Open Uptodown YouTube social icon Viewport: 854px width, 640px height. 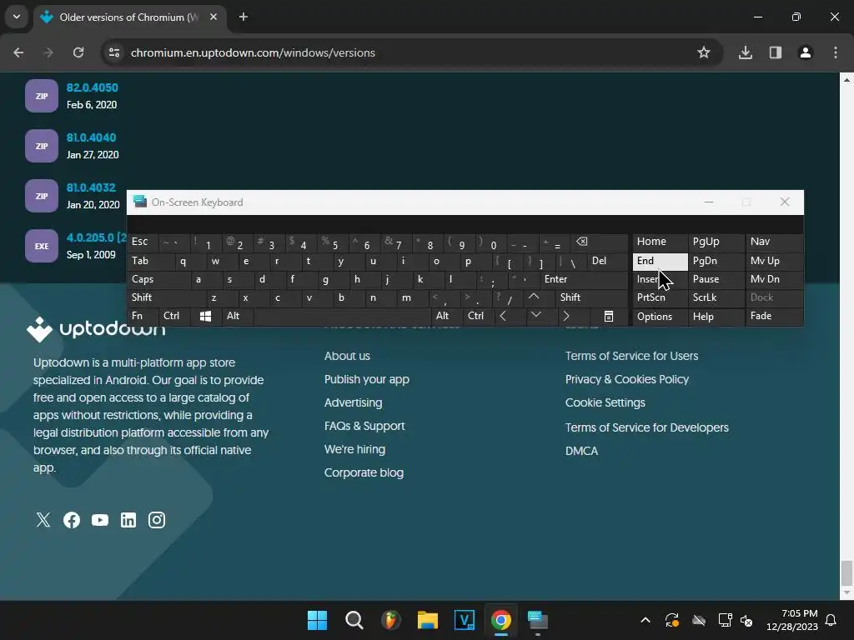(x=100, y=520)
